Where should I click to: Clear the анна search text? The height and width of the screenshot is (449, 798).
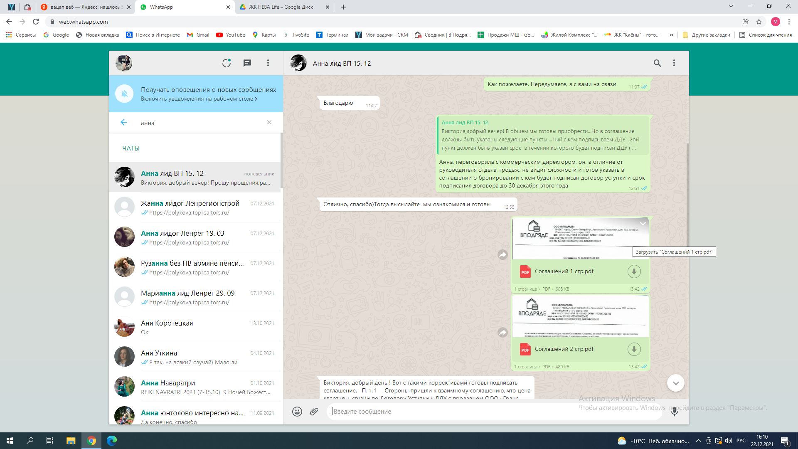[x=269, y=122]
